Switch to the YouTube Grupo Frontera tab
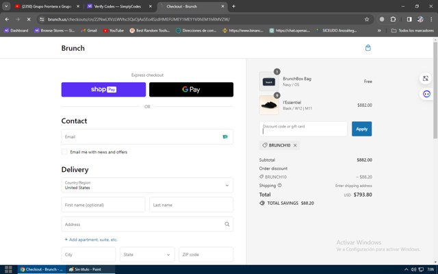The width and height of the screenshot is (438, 274). pos(47,6)
